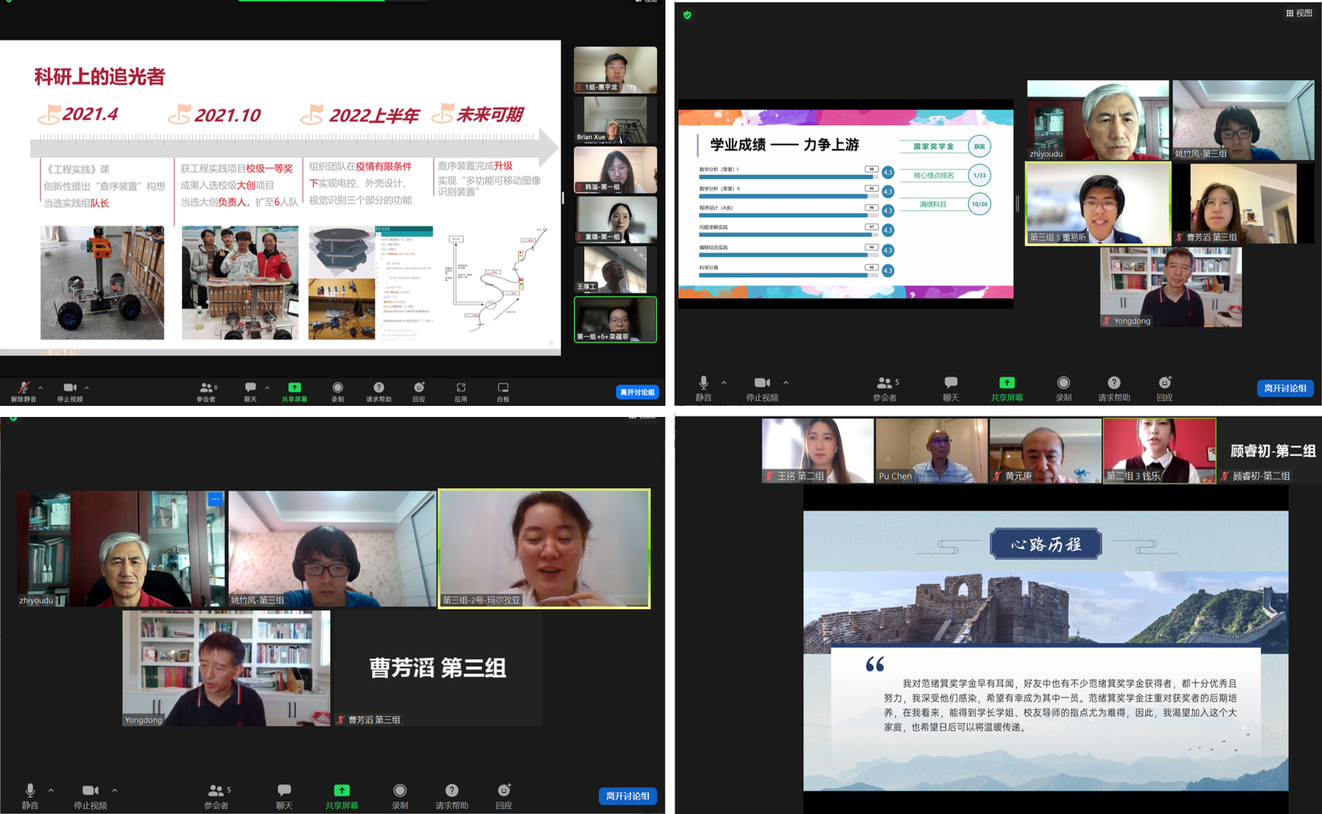
Task: Expand chat options arrow beside 聊天
Action: [x=267, y=387]
